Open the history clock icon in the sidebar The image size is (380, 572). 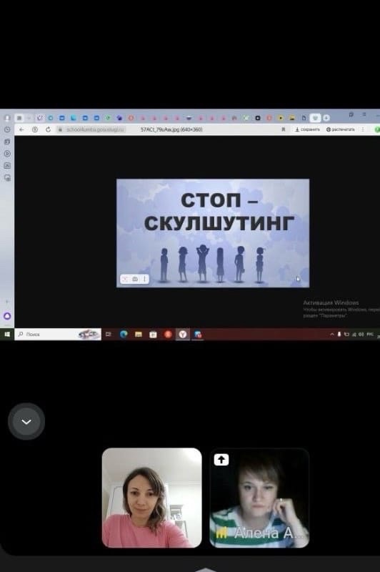7,129
